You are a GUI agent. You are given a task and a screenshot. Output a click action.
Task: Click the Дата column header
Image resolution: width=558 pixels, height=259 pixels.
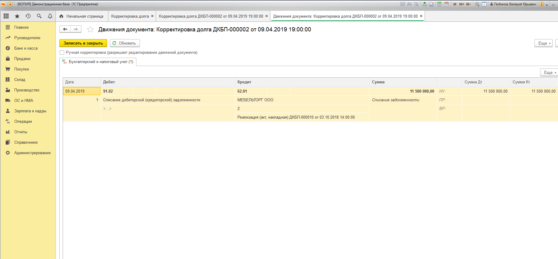tap(82, 82)
